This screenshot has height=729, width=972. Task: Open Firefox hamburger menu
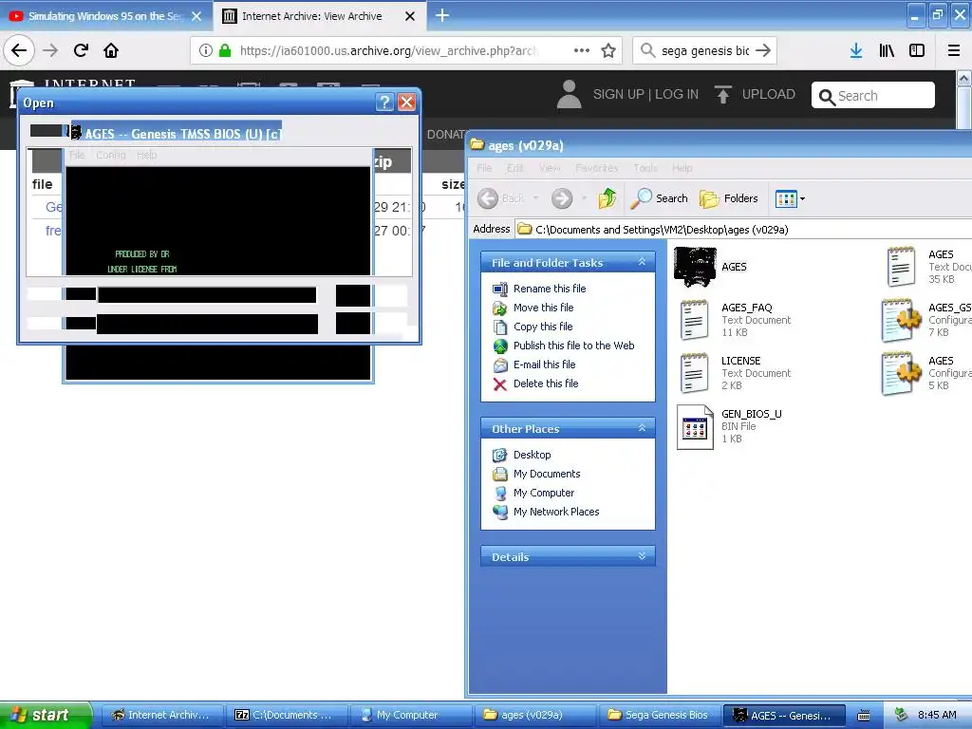pos(954,50)
